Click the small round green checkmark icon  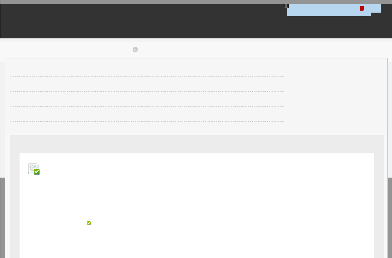tap(89, 223)
